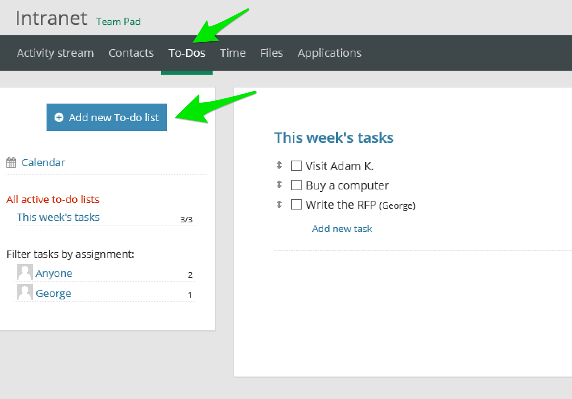Open This week's tasks list in sidebar

click(x=58, y=217)
